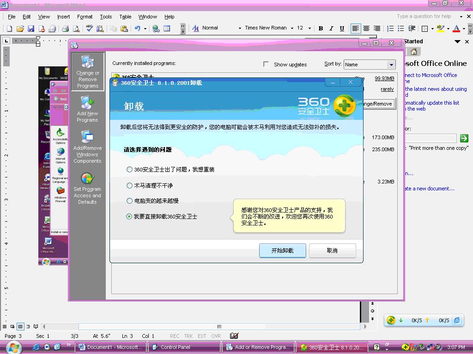Viewport: 473px width, 354px height.
Task: Click the 取消 button to cancel
Action: (333, 250)
